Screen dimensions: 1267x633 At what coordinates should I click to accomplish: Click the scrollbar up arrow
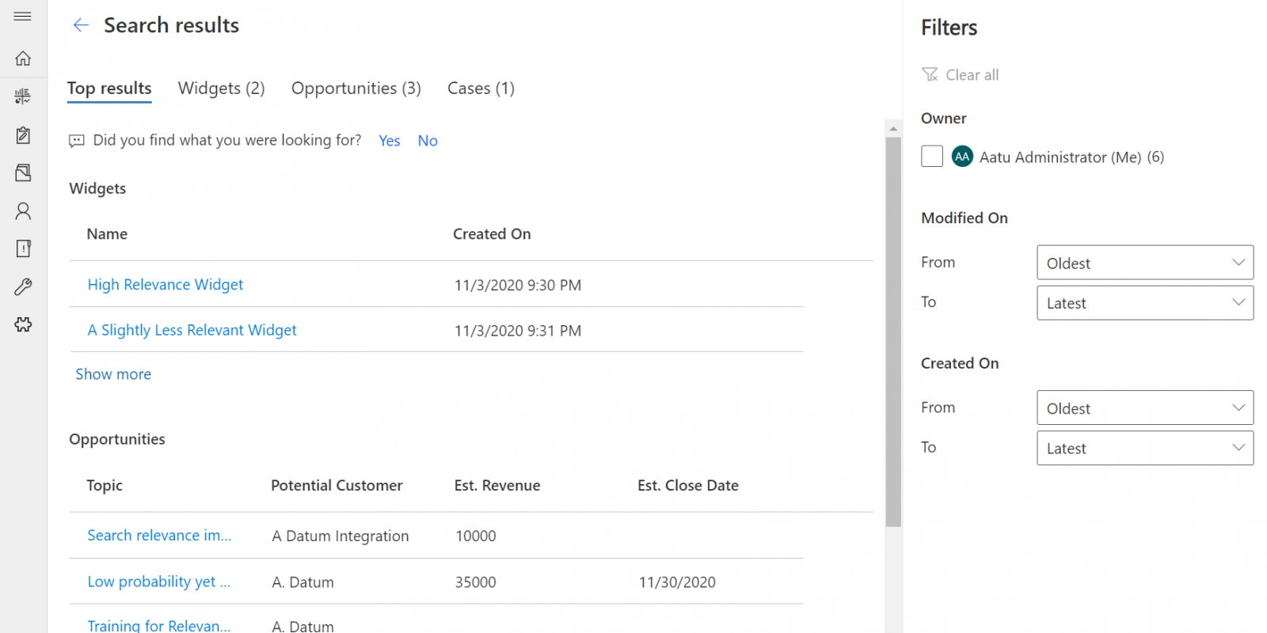(893, 128)
